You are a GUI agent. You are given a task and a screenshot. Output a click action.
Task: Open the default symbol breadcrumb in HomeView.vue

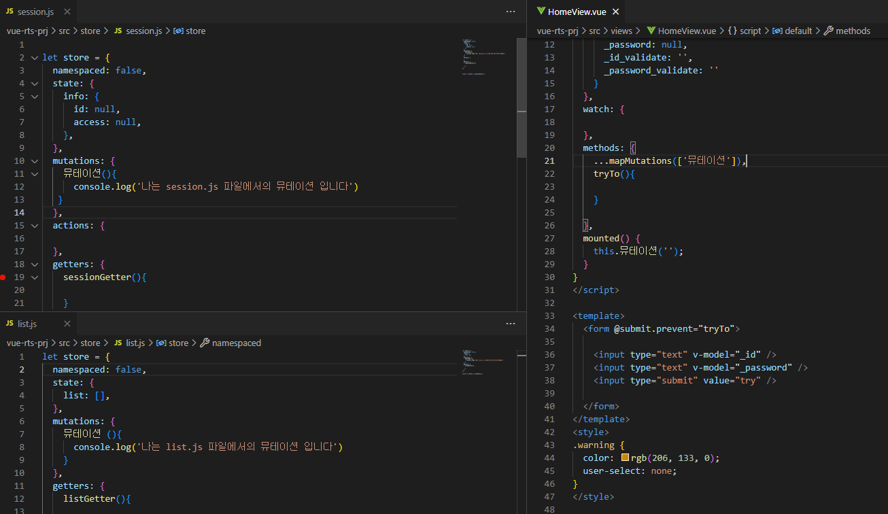pyautogui.click(x=793, y=31)
